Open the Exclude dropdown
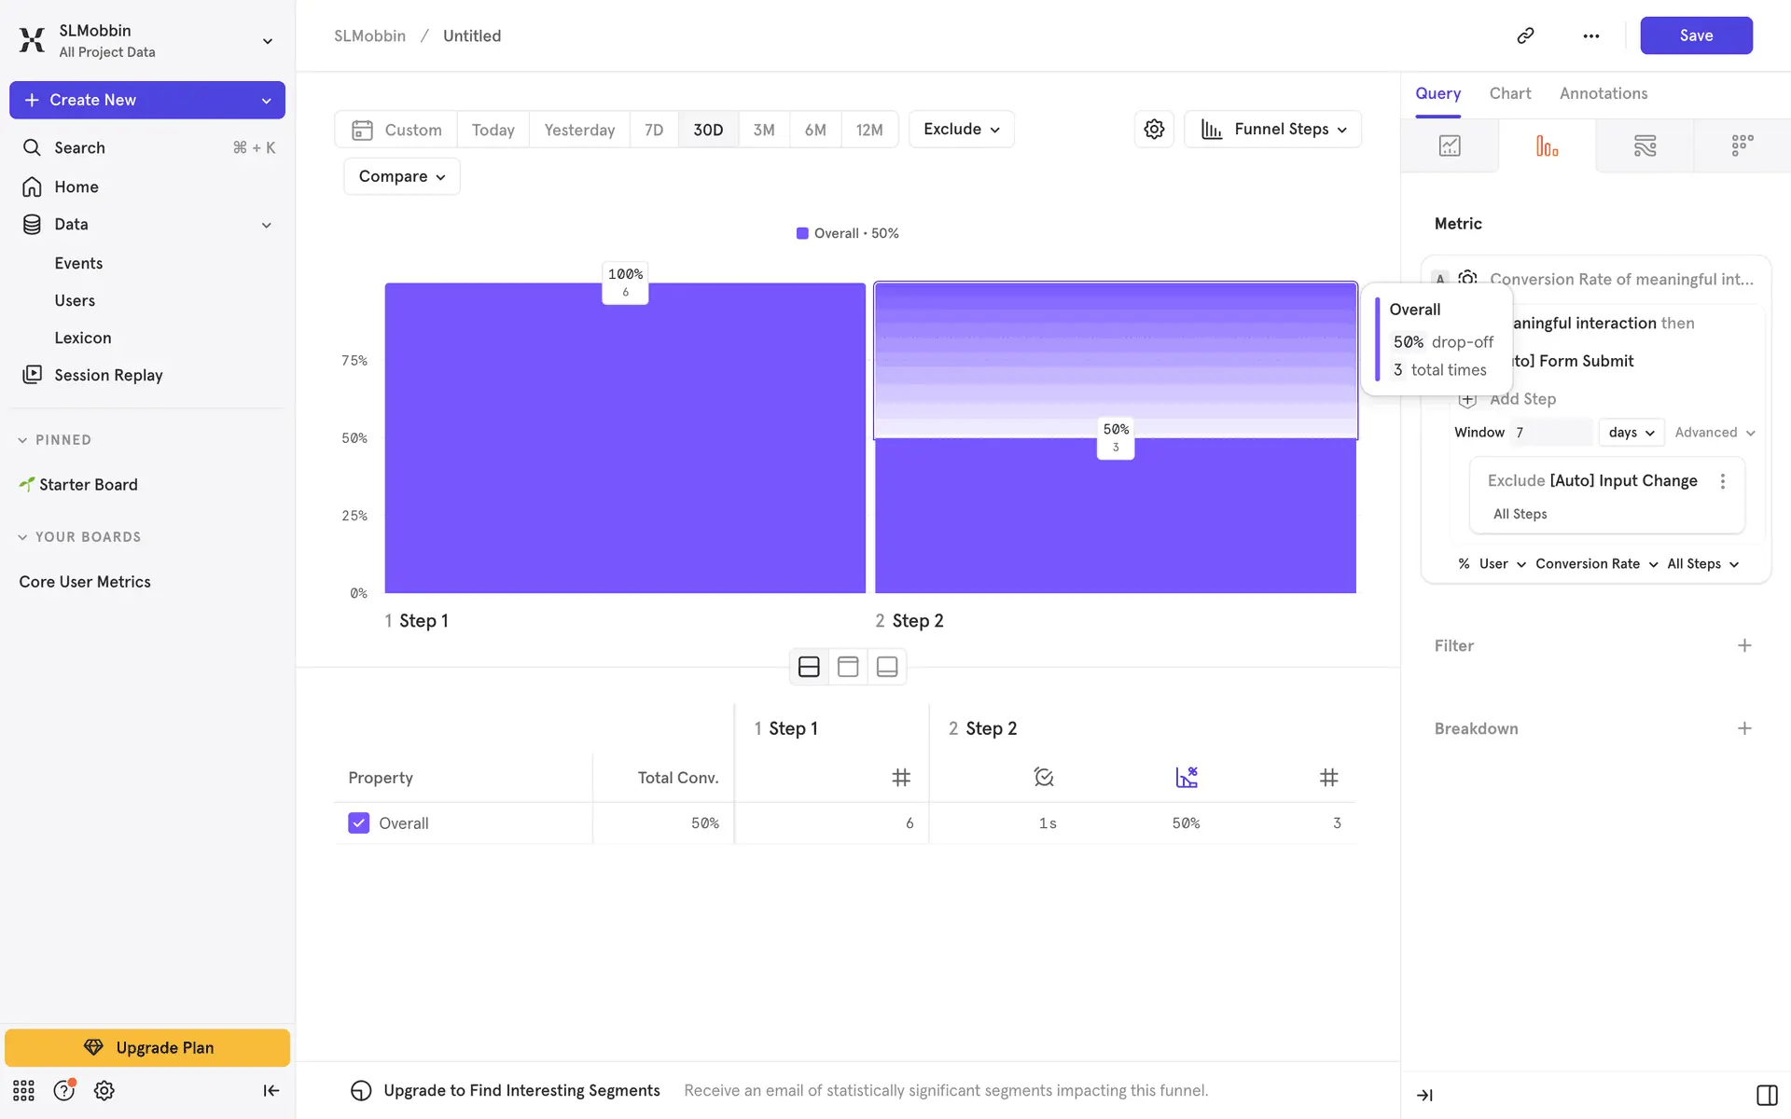The image size is (1791, 1119). tap(961, 129)
